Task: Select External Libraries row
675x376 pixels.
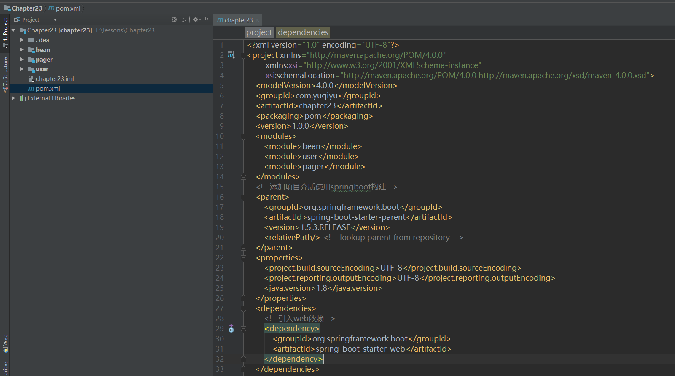Action: (111, 98)
